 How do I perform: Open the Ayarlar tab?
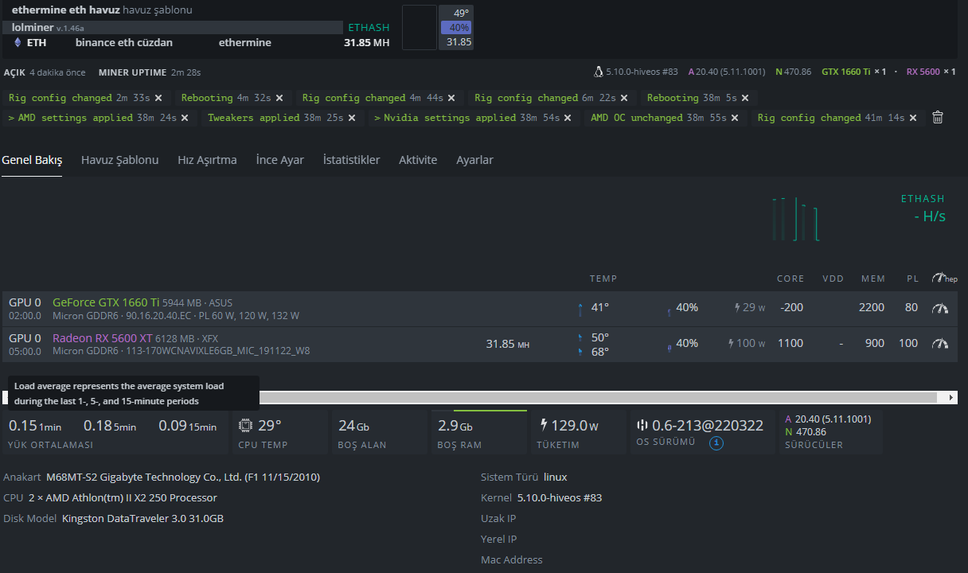point(474,160)
